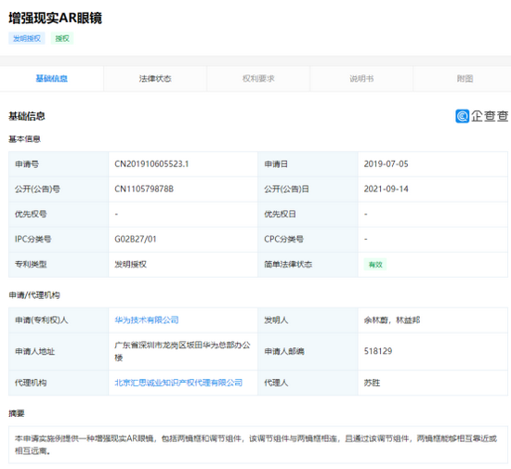Open the 华为技术有限公司 applicant link
Screen dimensions: 511x469
click(x=146, y=319)
